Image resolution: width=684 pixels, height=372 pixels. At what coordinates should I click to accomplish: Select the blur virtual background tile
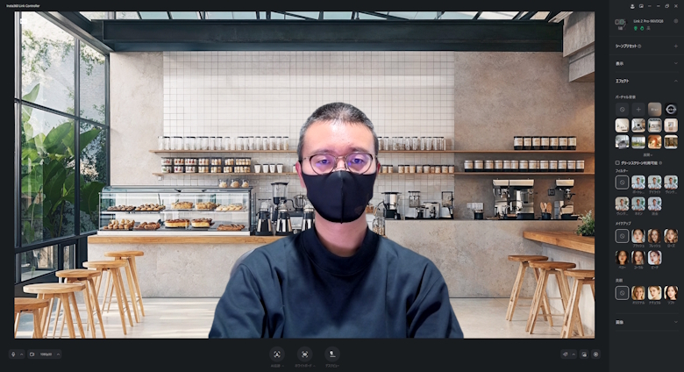(654, 110)
